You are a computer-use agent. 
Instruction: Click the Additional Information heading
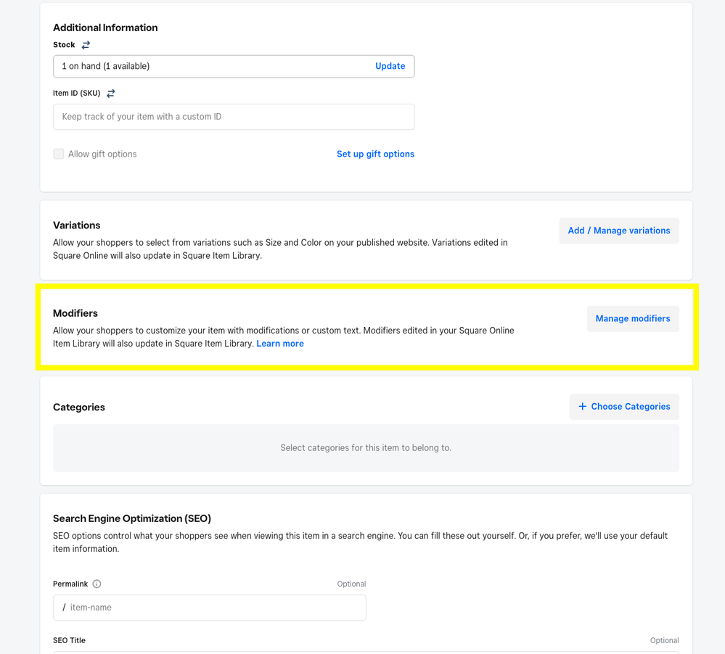(x=105, y=28)
